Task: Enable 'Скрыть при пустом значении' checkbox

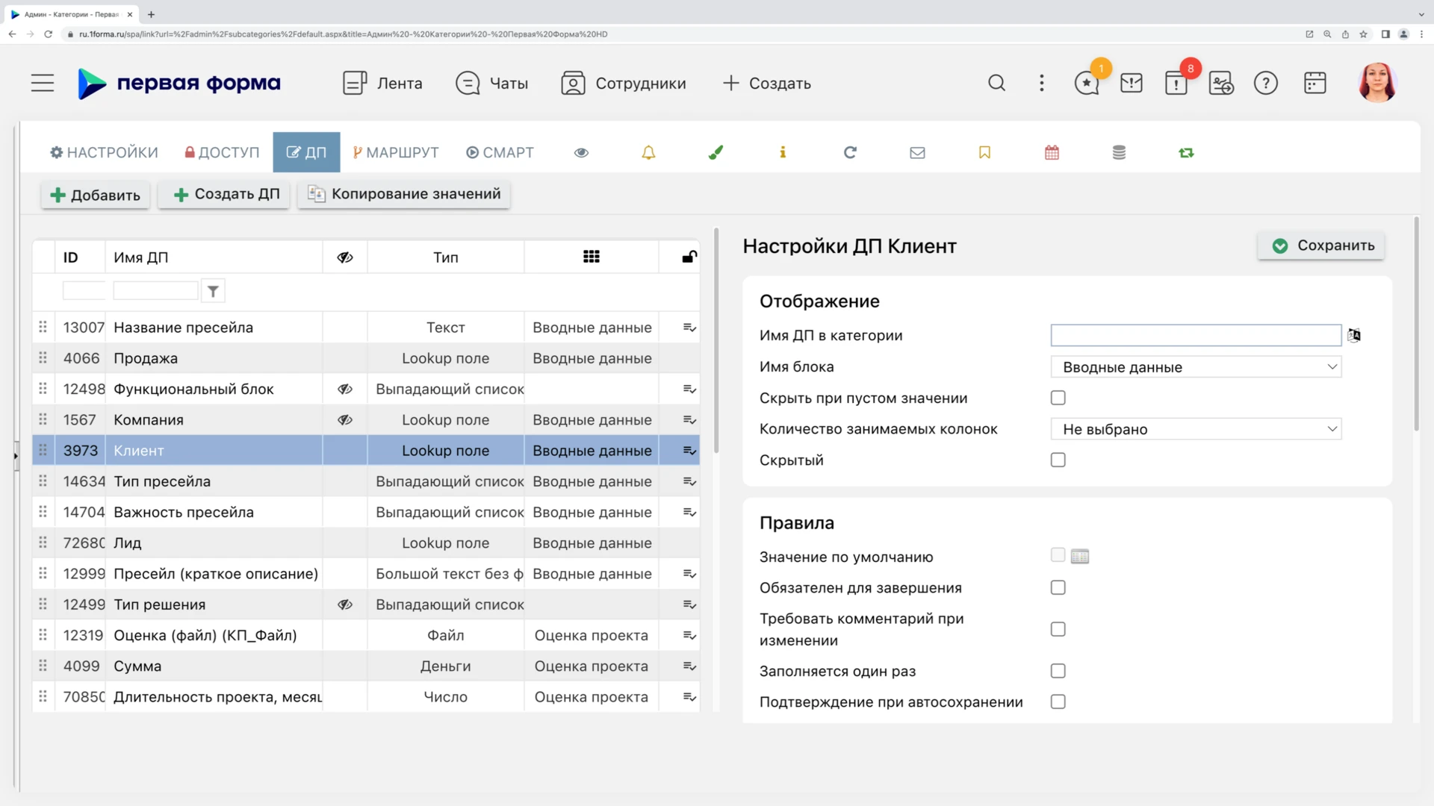Action: point(1058,398)
